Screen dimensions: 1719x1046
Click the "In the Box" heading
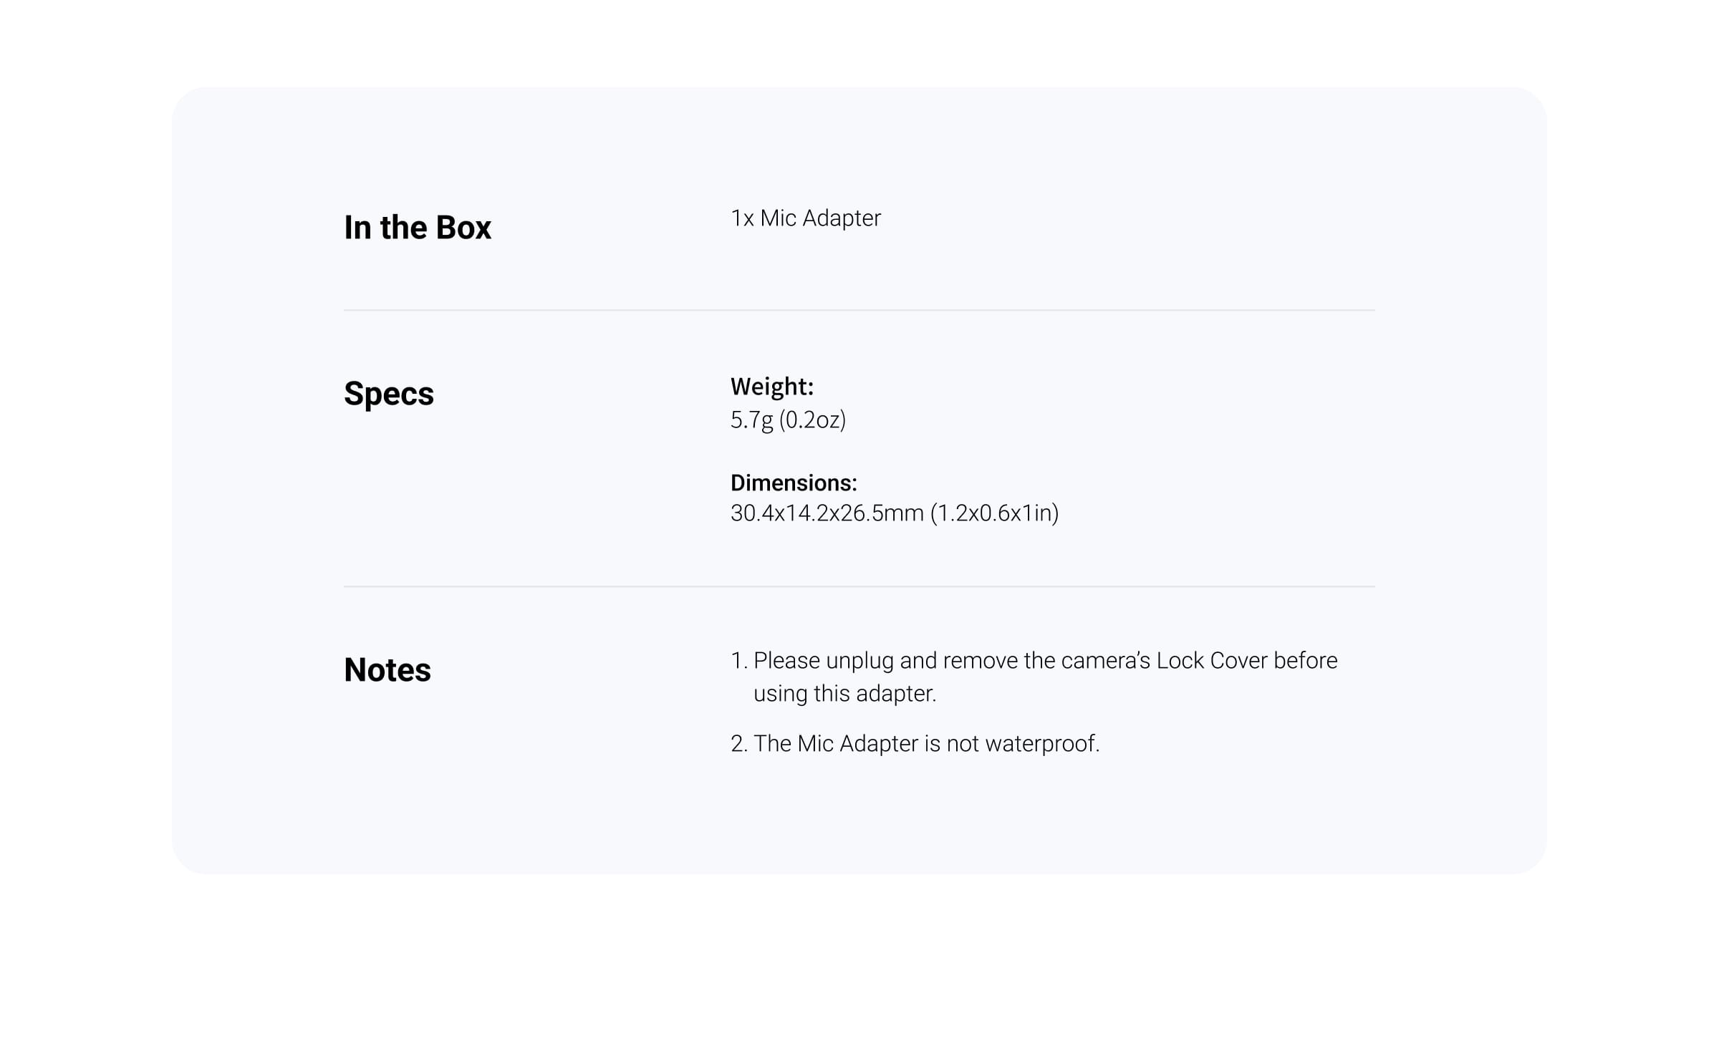417,228
